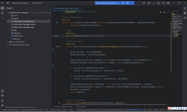Start debugging with the Debug icon

(127, 3)
